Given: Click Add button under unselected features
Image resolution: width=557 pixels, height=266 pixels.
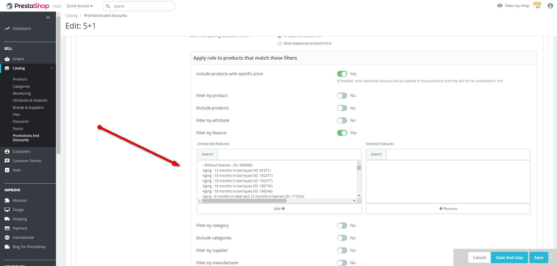Looking at the screenshot, I should tap(279, 209).
